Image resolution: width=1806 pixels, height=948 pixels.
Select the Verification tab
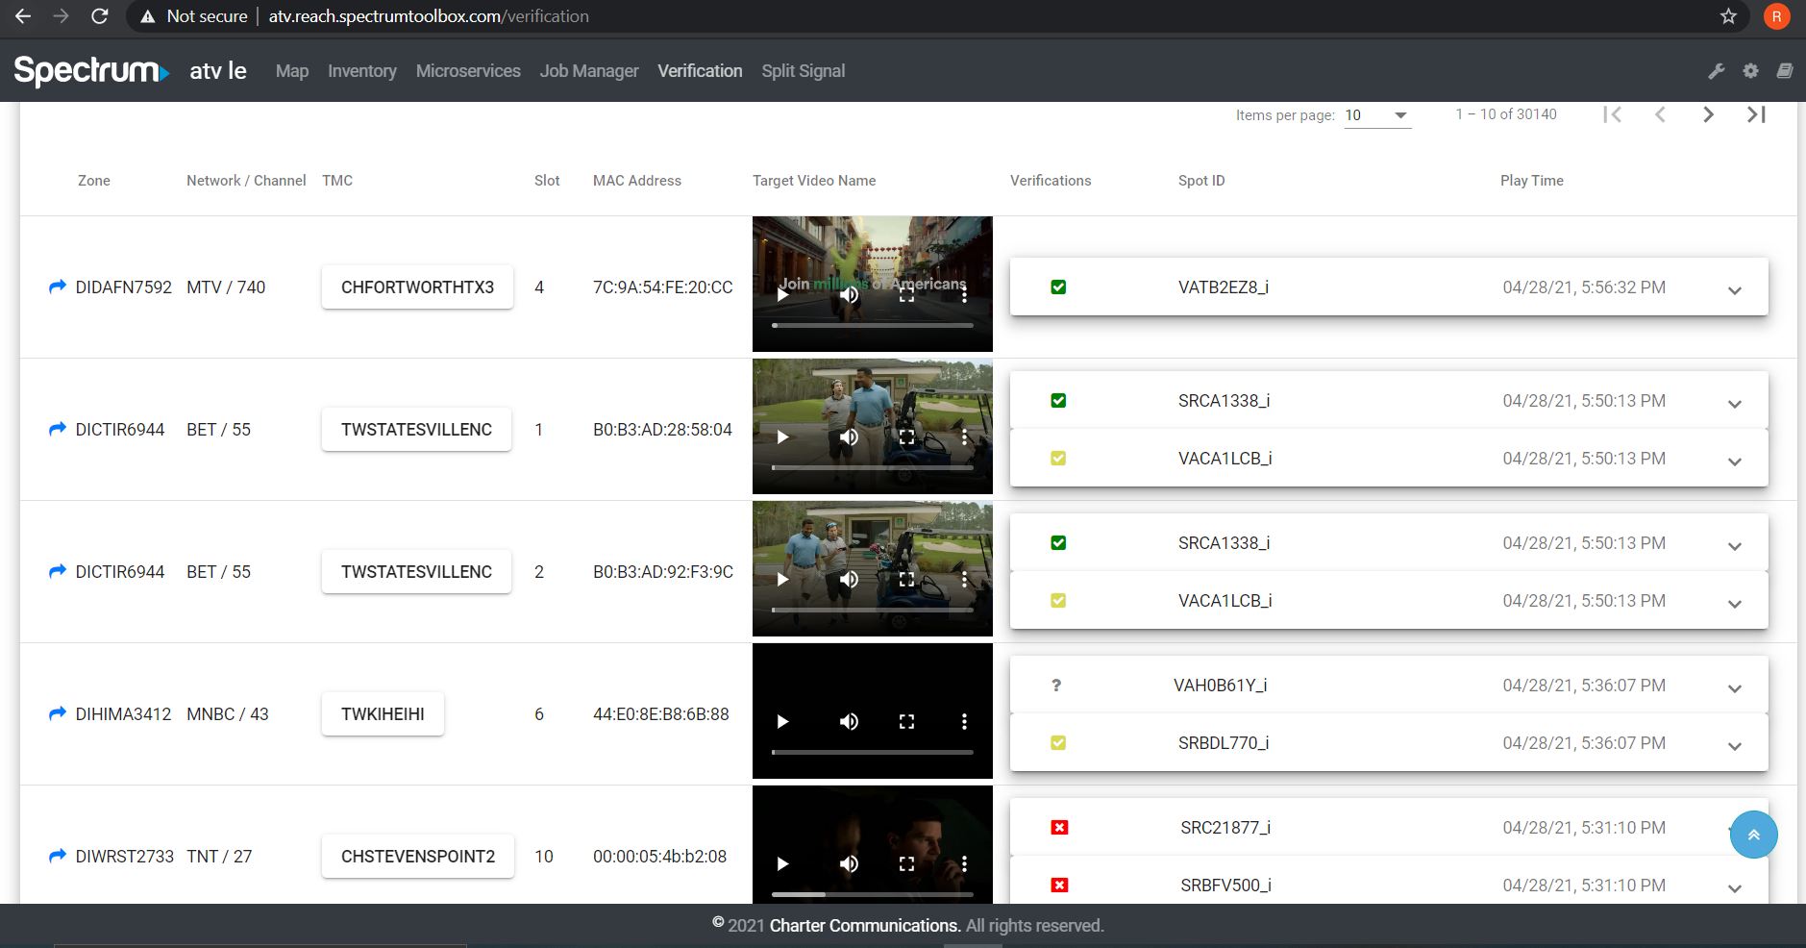tap(700, 70)
